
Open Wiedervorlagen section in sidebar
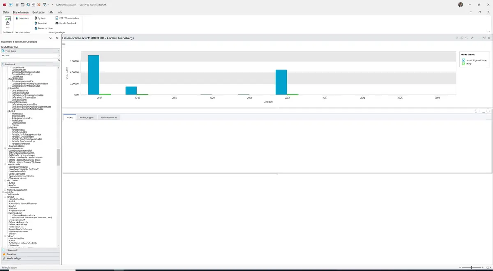[x=30, y=258]
